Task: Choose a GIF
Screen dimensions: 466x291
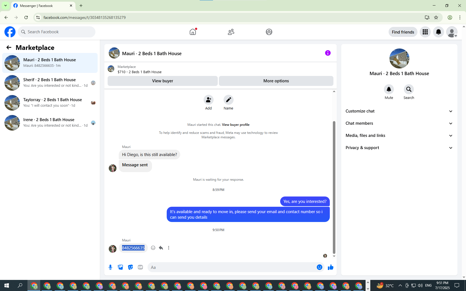Action: coord(140,267)
